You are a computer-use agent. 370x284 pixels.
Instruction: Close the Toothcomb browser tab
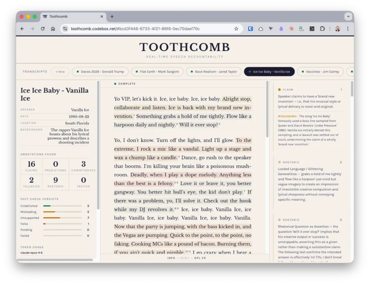102,17
